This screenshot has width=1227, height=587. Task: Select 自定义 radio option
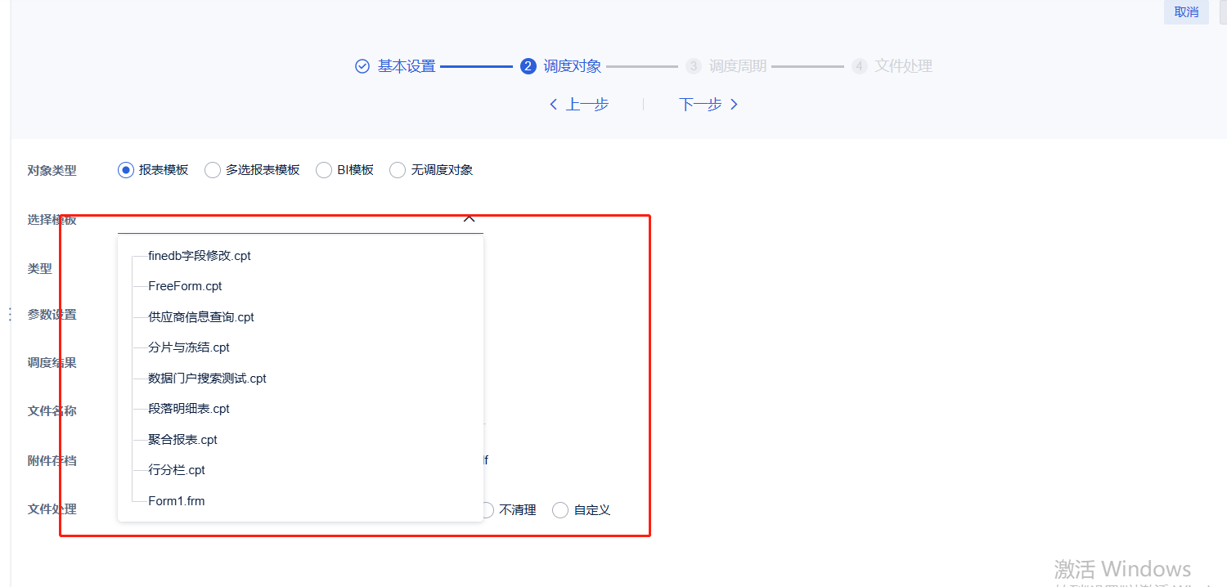(560, 510)
